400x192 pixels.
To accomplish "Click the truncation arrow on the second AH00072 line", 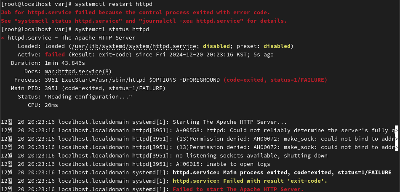I will pos(397,147).
